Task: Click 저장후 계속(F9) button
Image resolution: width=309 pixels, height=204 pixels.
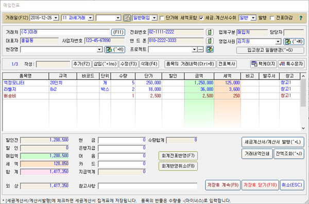Action: pos(222,185)
